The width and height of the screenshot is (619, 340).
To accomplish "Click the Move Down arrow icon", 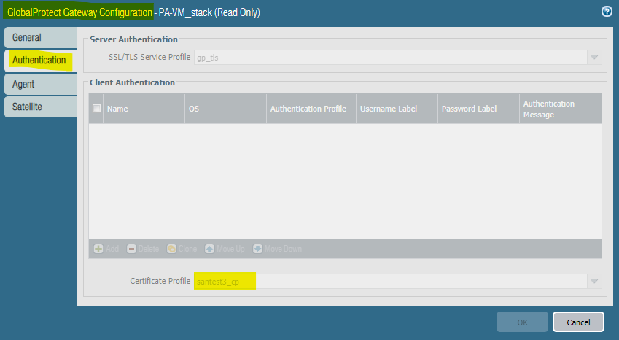I will click(x=258, y=249).
